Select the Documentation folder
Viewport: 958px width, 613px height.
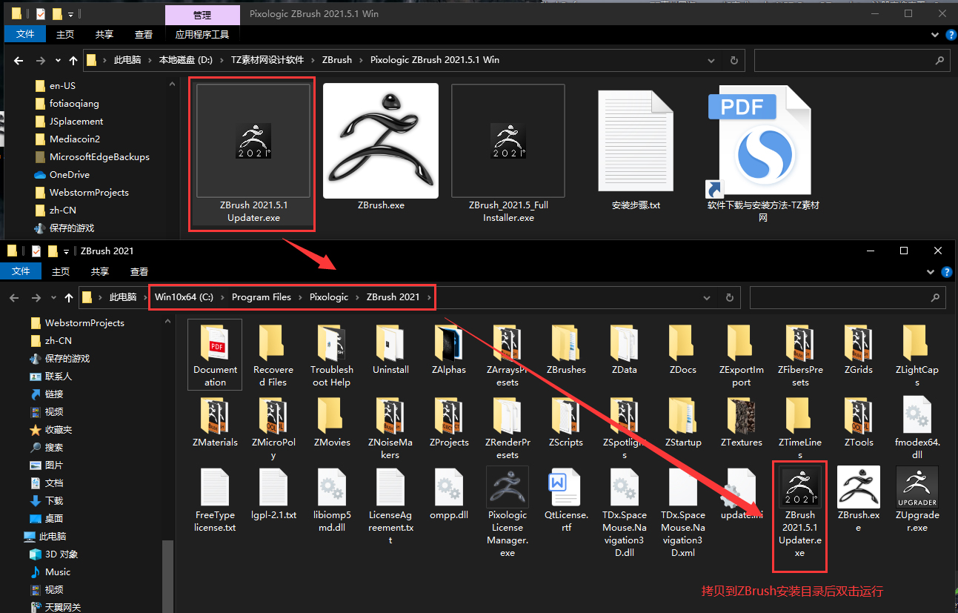215,354
